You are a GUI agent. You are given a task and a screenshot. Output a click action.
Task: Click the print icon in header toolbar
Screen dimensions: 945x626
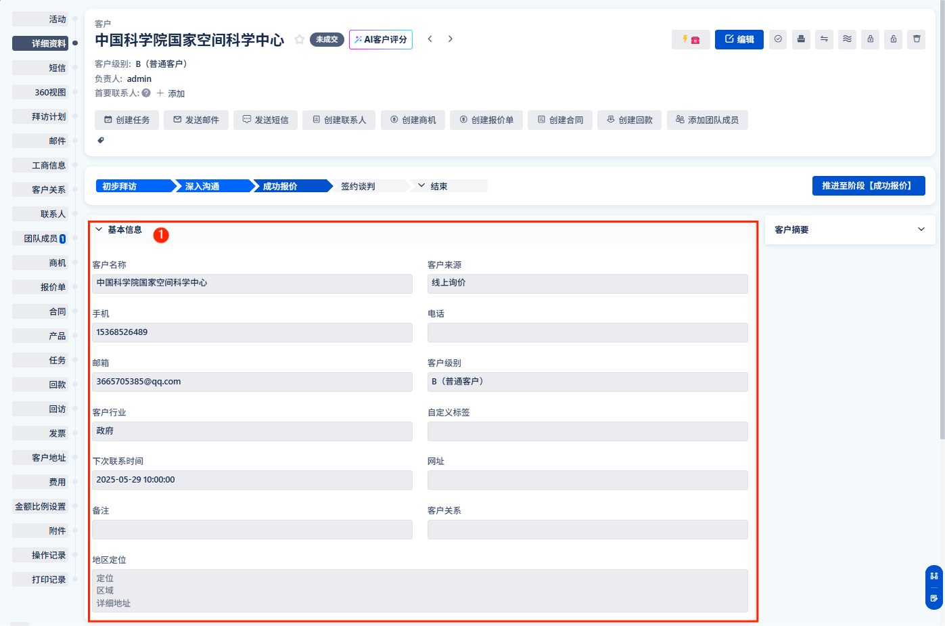tap(801, 39)
